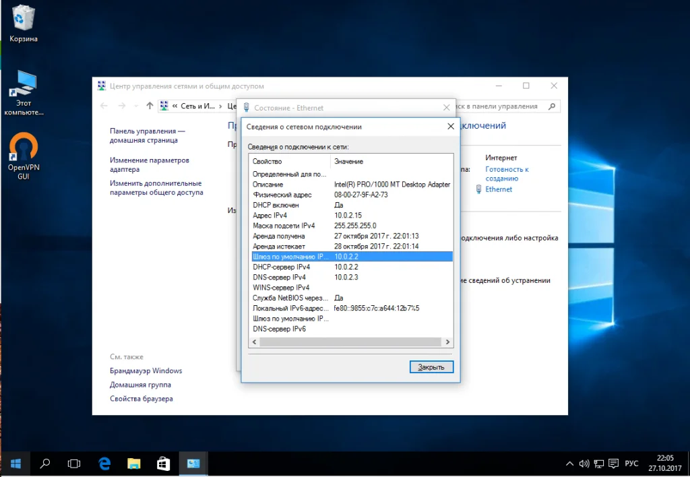The width and height of the screenshot is (690, 477).
Task: Open File Explorer from the taskbar
Action: pyautogui.click(x=134, y=464)
